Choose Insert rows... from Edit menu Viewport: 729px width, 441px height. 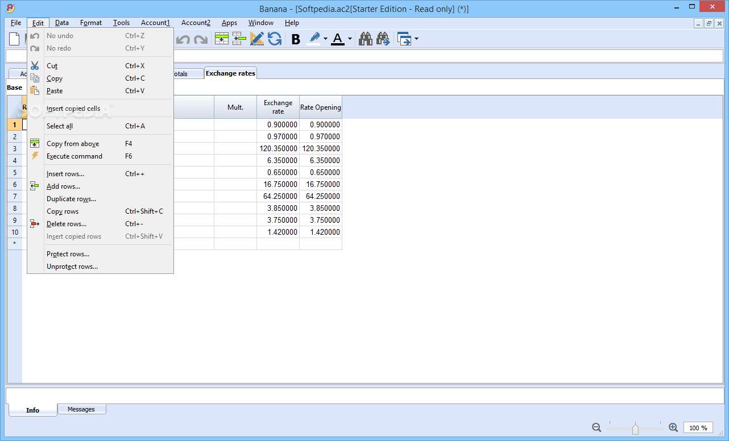click(100, 174)
